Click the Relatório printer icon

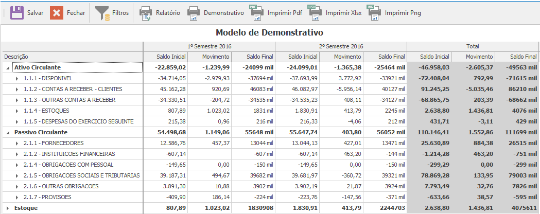pyautogui.click(x=146, y=13)
